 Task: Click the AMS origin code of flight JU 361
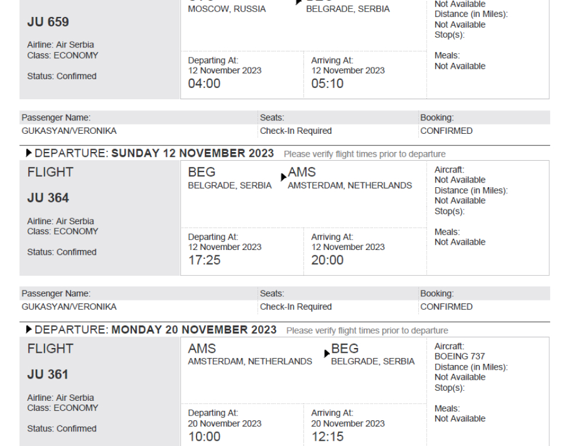tap(202, 349)
